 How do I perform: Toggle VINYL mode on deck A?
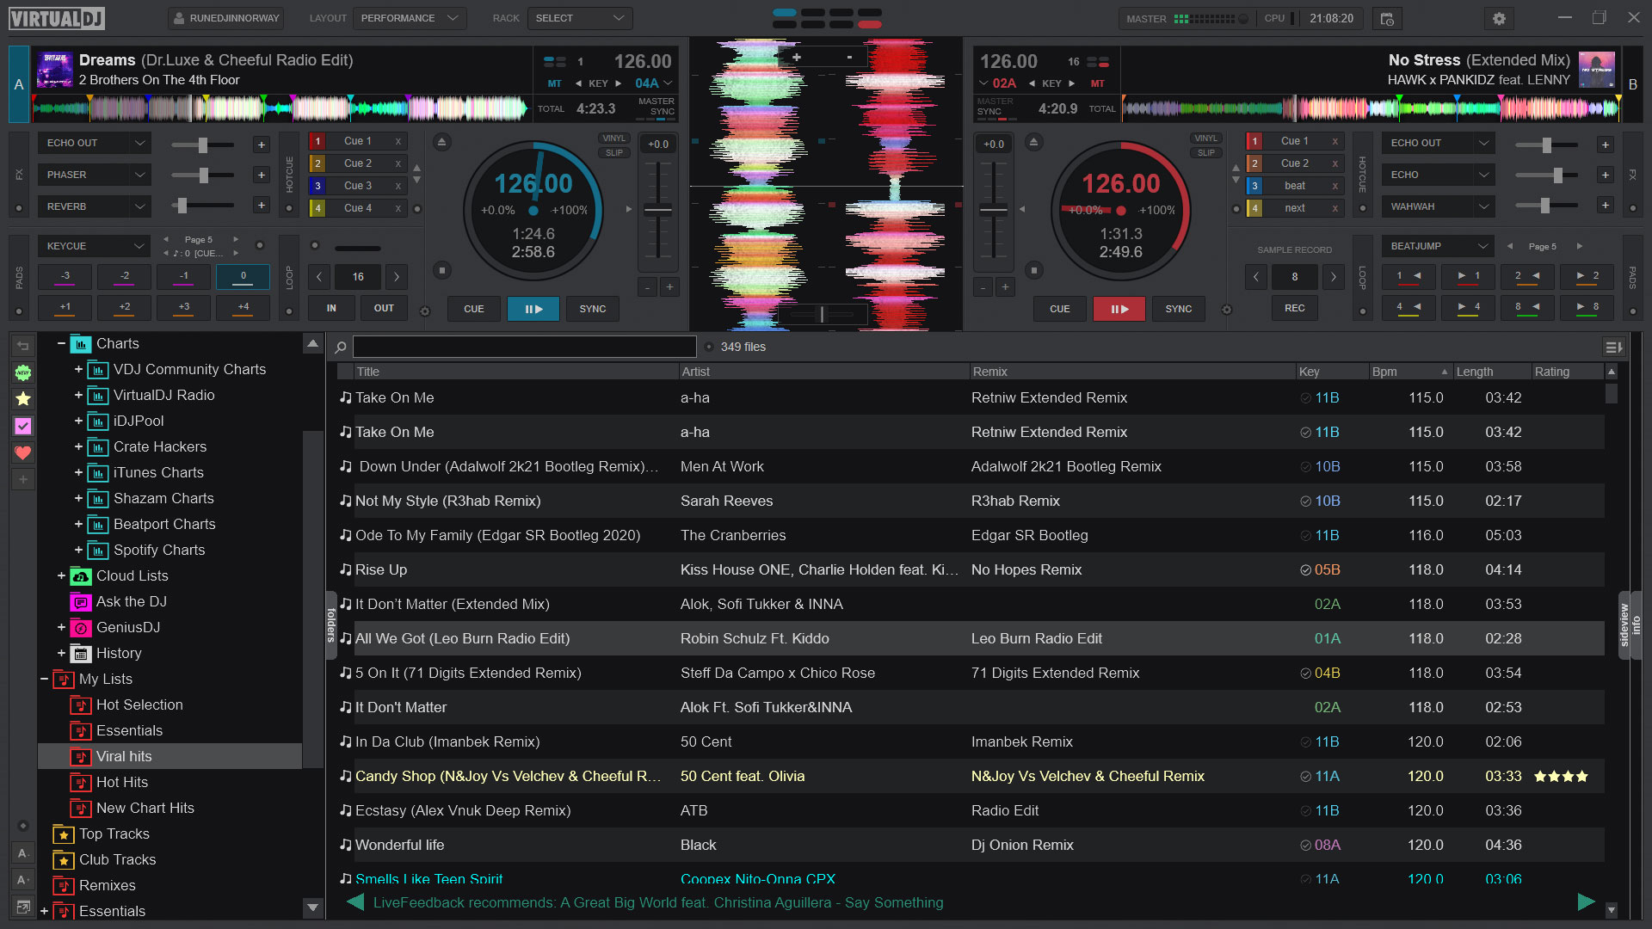613,138
